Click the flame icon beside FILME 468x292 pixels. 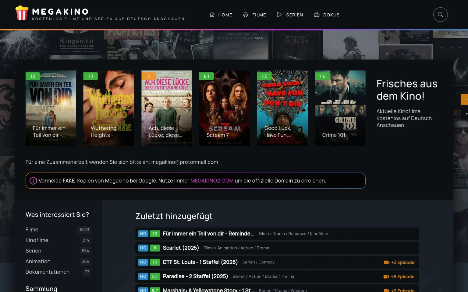coord(246,15)
